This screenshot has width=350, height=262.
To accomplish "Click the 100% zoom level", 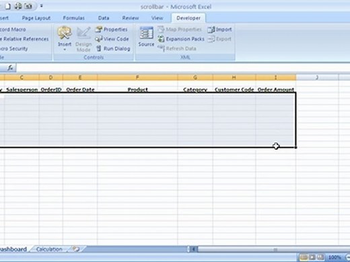I will point(335,257).
